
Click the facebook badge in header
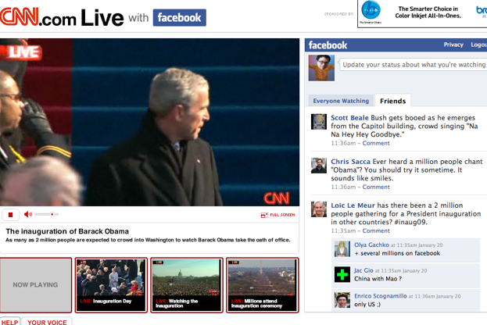pyautogui.click(x=180, y=18)
